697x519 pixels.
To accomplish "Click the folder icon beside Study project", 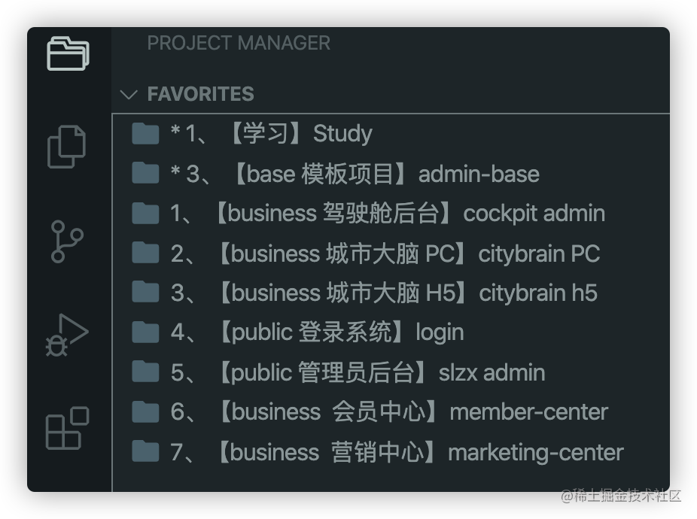I will (x=145, y=134).
